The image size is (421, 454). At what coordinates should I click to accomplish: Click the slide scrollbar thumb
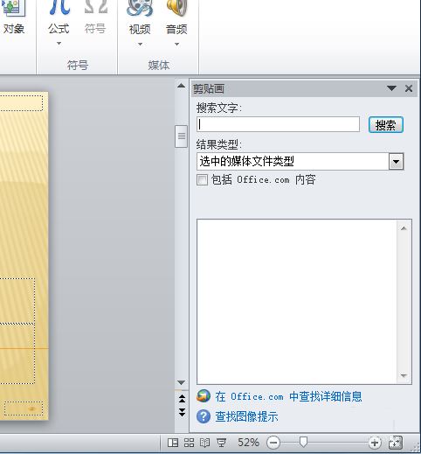tap(181, 136)
